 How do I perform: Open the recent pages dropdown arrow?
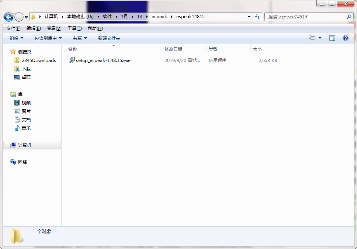click(26, 17)
